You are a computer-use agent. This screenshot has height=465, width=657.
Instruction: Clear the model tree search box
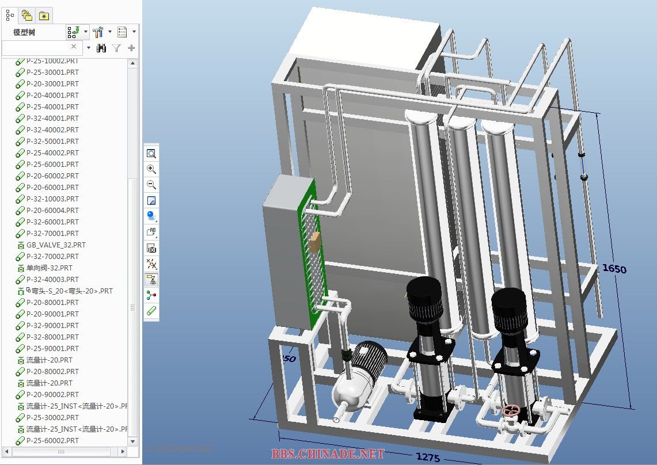tap(74, 47)
